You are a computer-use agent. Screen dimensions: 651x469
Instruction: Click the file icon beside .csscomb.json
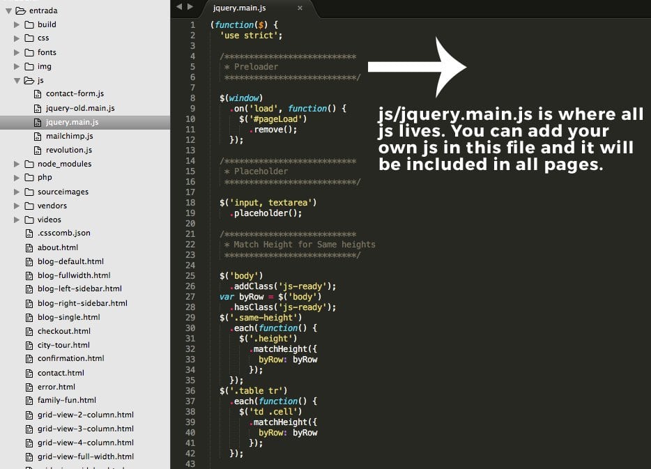coord(29,233)
